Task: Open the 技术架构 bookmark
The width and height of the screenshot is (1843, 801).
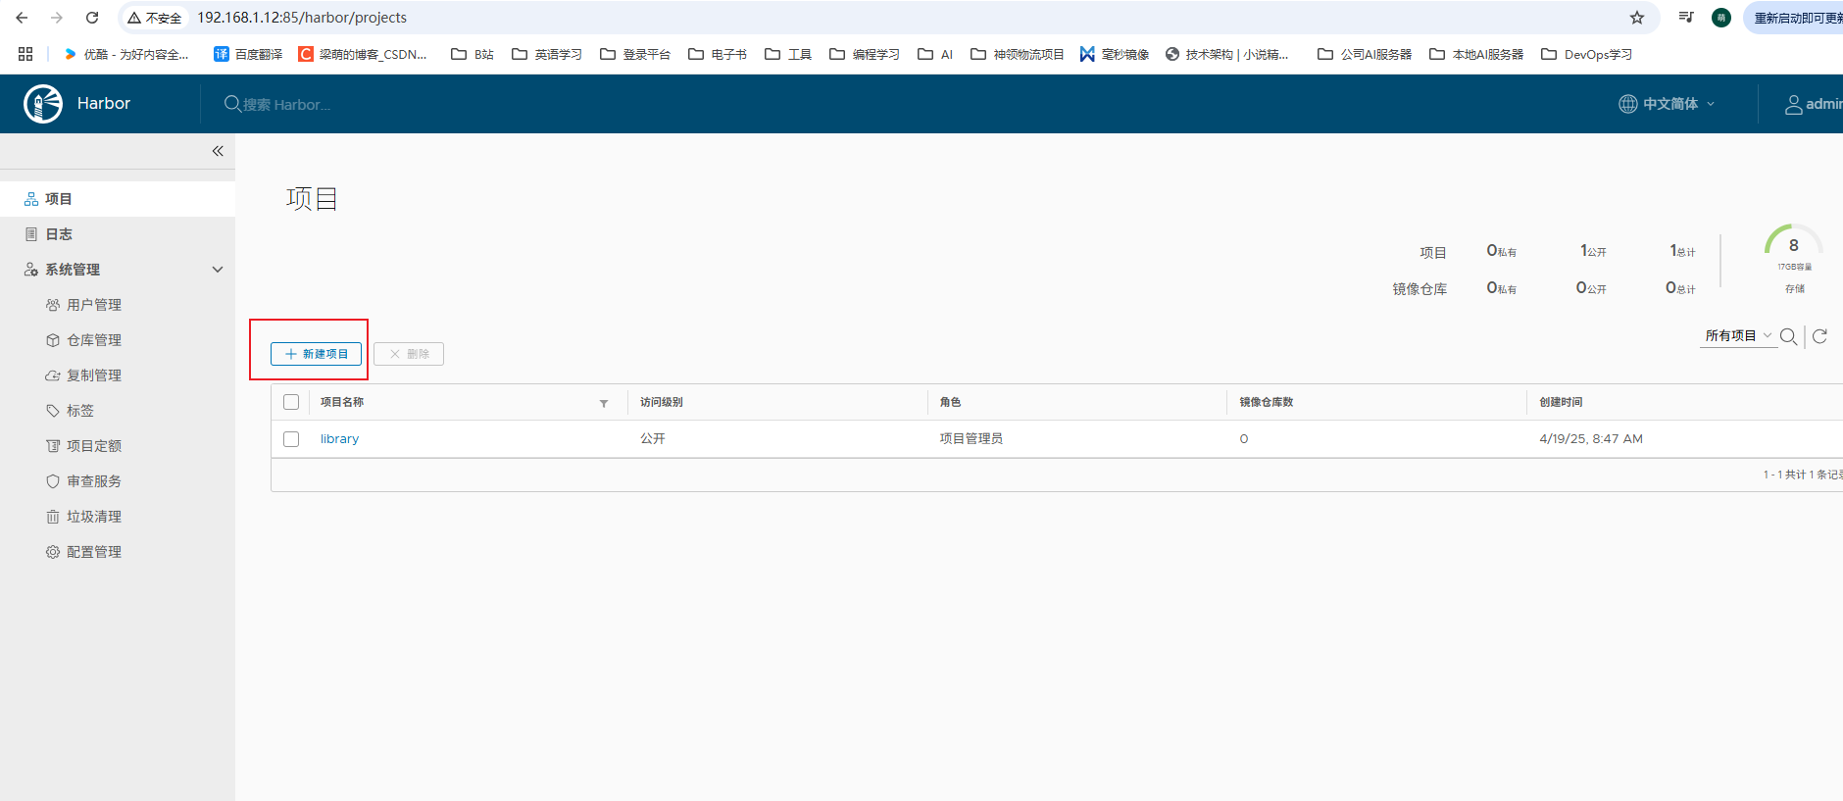Action: 1226,54
